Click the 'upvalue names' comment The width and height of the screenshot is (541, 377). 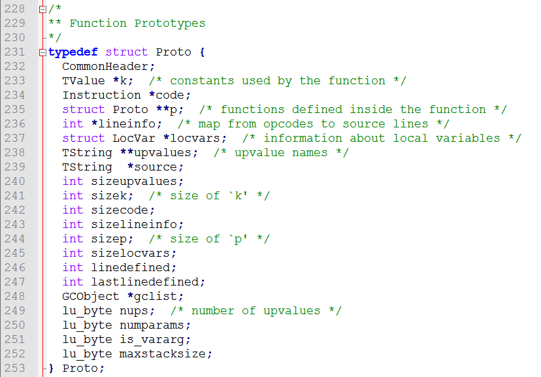pyautogui.click(x=281, y=153)
